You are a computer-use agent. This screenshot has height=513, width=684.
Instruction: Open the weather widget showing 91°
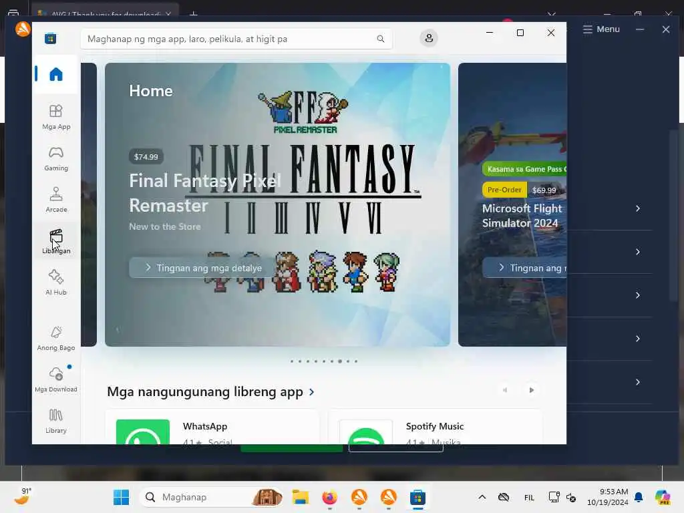click(x=23, y=496)
